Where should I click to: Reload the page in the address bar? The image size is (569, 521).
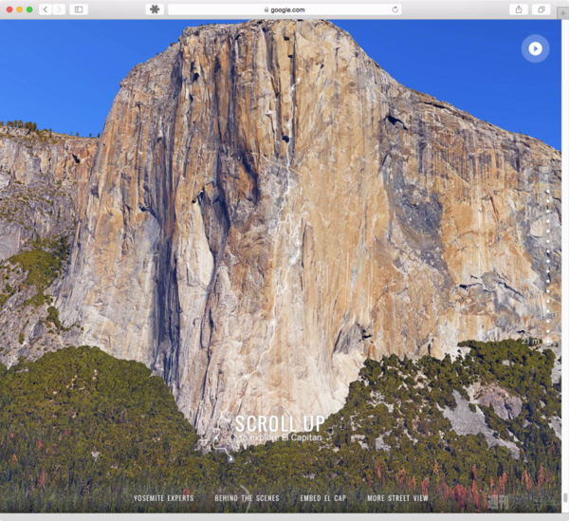(x=395, y=9)
